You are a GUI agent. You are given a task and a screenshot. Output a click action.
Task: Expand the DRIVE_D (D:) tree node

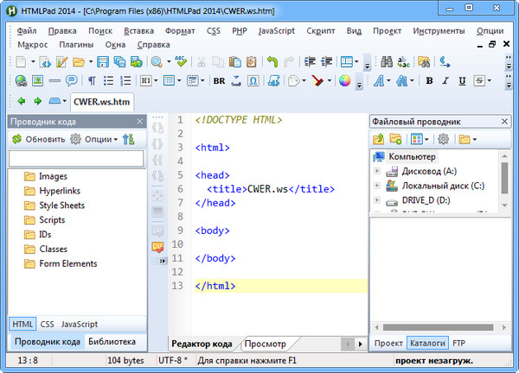377,200
